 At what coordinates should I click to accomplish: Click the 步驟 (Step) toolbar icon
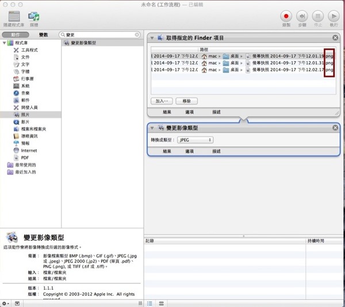[302, 17]
